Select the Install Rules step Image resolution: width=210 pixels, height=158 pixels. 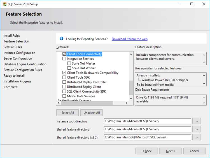click(x=12, y=36)
